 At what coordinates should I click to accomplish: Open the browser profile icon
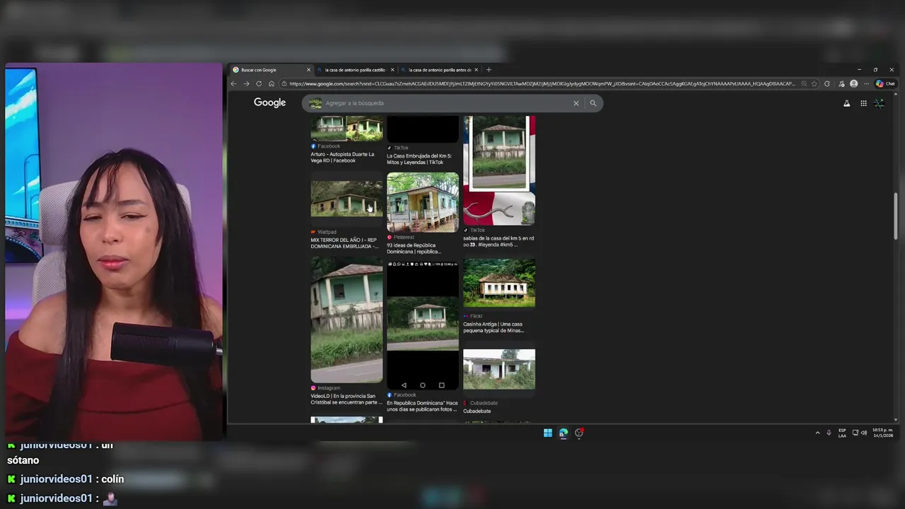[x=853, y=83]
